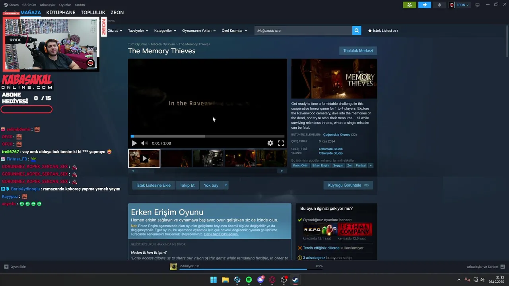Click the Big Picture mode monitor icon
Viewport: 509px width, 286px height.
point(478,5)
